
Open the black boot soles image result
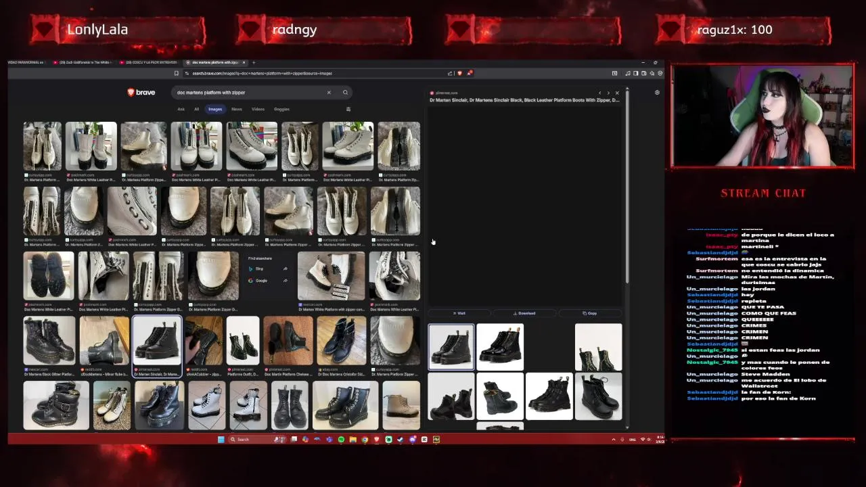click(x=49, y=276)
